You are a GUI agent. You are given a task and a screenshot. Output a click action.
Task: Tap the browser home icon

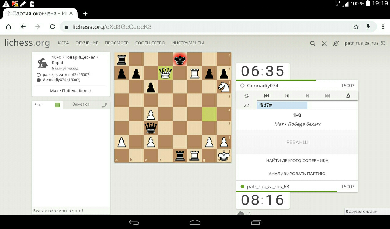pos(9,27)
